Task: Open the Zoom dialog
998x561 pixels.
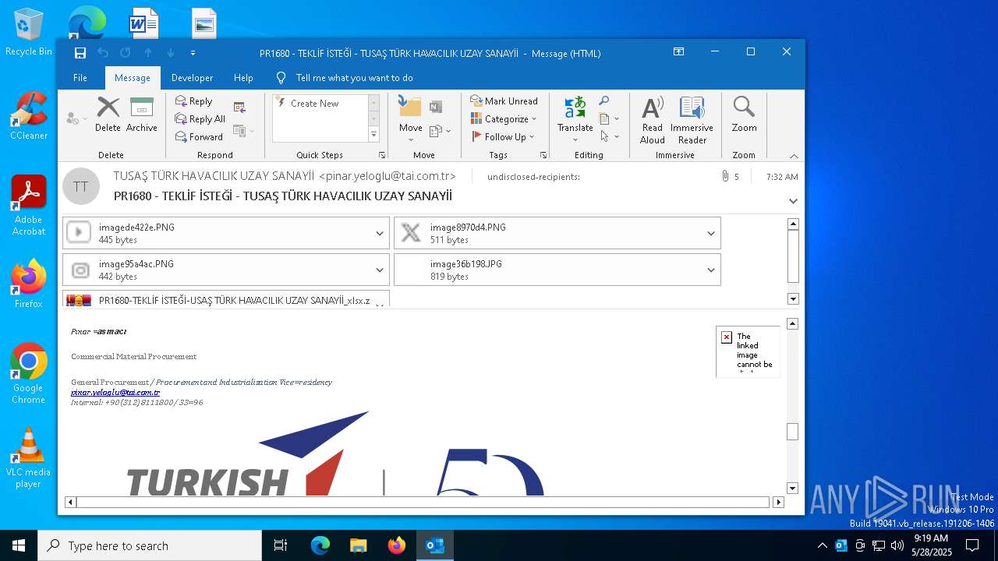Action: coord(744,115)
